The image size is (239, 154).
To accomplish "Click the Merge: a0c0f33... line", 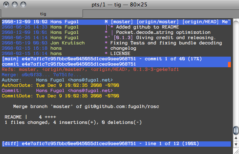I will click(41, 75).
